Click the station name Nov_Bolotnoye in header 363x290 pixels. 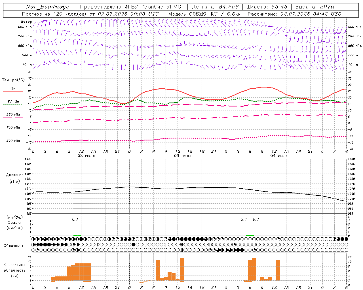coord(47,7)
